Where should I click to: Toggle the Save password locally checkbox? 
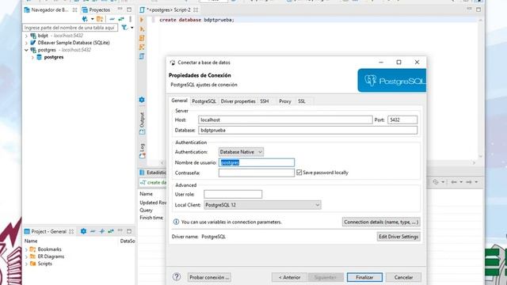[x=299, y=173]
